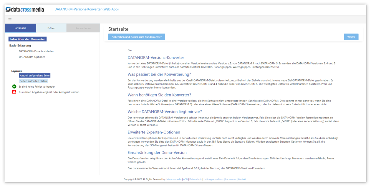
Task: Click the datacrossmedia logo
Action: [25, 9]
